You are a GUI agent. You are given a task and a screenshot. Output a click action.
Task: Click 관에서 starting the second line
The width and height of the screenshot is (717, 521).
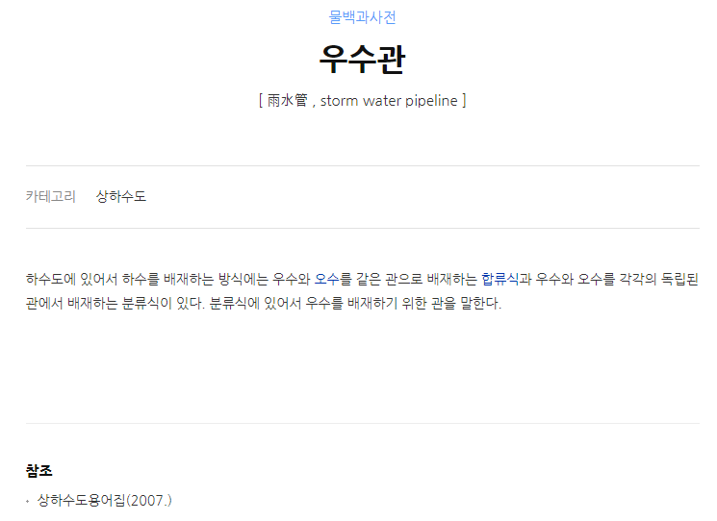click(x=44, y=303)
